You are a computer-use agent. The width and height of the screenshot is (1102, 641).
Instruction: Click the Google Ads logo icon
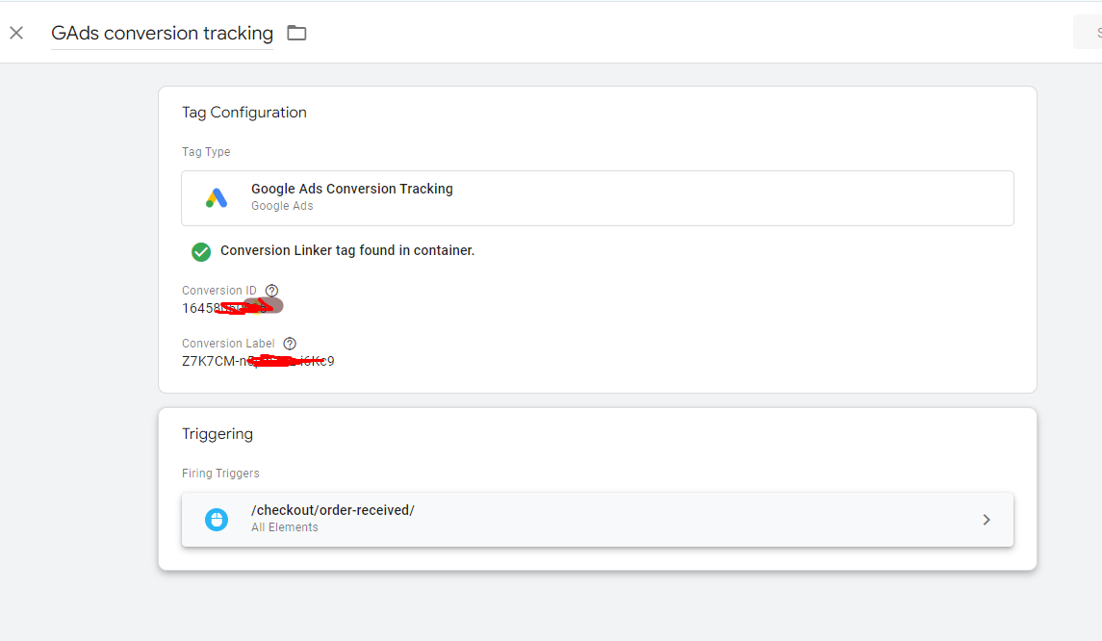click(x=217, y=198)
